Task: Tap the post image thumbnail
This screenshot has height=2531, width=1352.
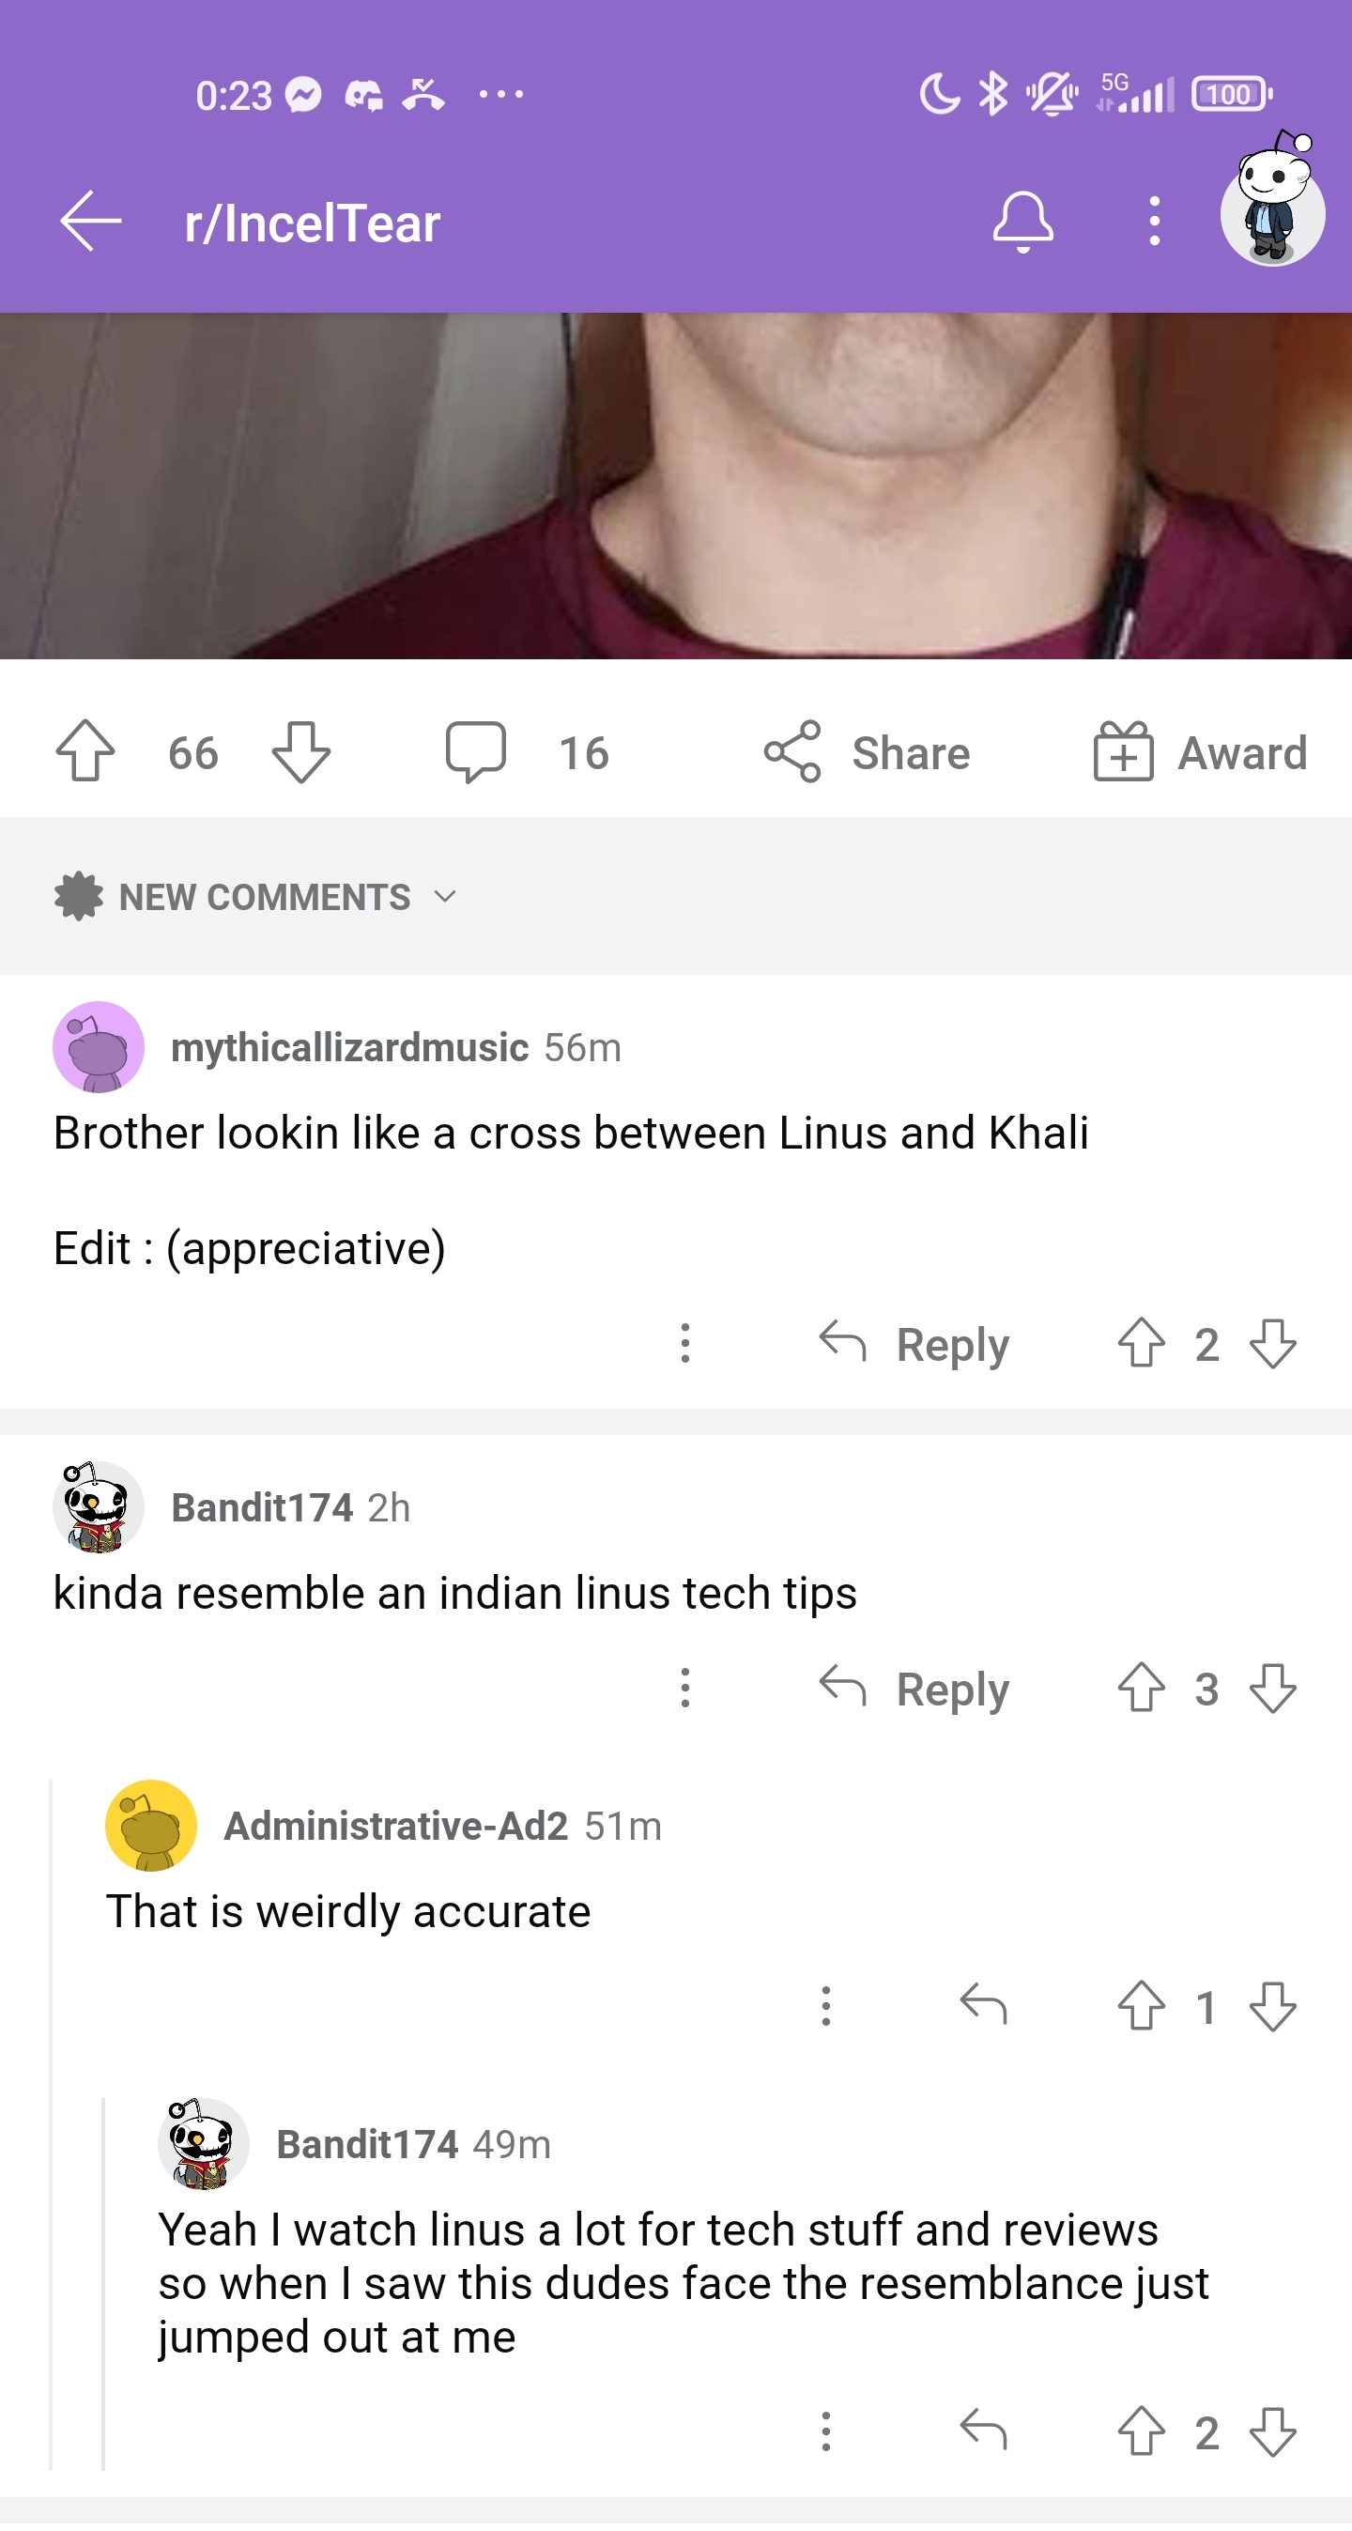Action: click(676, 486)
